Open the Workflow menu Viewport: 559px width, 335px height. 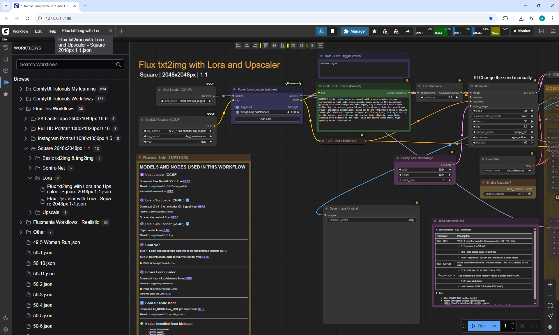[20, 31]
